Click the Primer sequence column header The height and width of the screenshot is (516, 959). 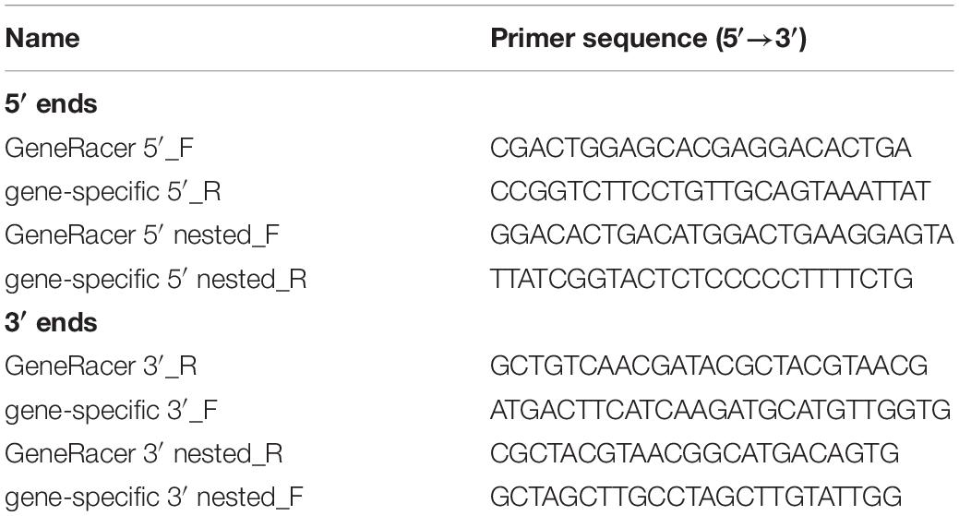coord(648,39)
